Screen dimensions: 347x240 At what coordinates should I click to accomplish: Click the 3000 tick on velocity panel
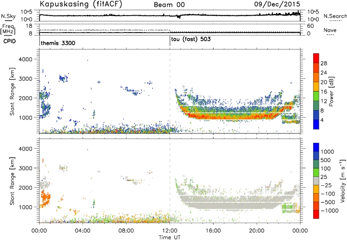[x=25, y=168]
